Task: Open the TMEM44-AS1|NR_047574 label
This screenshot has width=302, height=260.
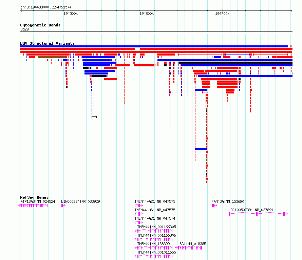Action: pyautogui.click(x=155, y=218)
